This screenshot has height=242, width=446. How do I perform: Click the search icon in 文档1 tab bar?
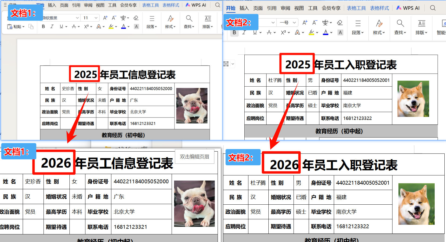pos(218,5)
